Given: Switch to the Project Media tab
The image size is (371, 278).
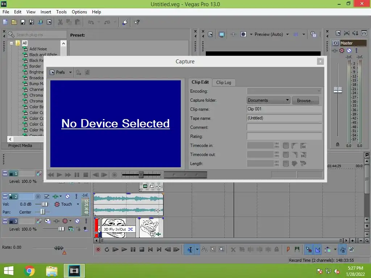Looking at the screenshot, I should pyautogui.click(x=20, y=146).
